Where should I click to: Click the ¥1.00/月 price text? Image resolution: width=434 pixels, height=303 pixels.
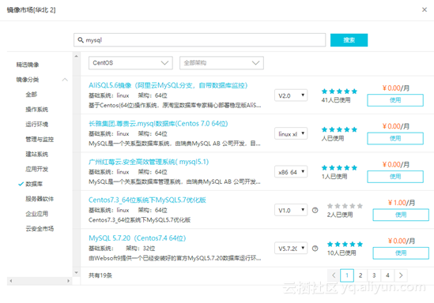pos(402,203)
